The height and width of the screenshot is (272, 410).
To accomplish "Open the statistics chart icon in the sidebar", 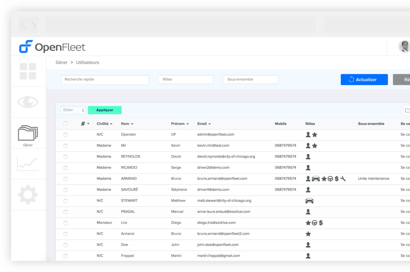I will click(27, 163).
